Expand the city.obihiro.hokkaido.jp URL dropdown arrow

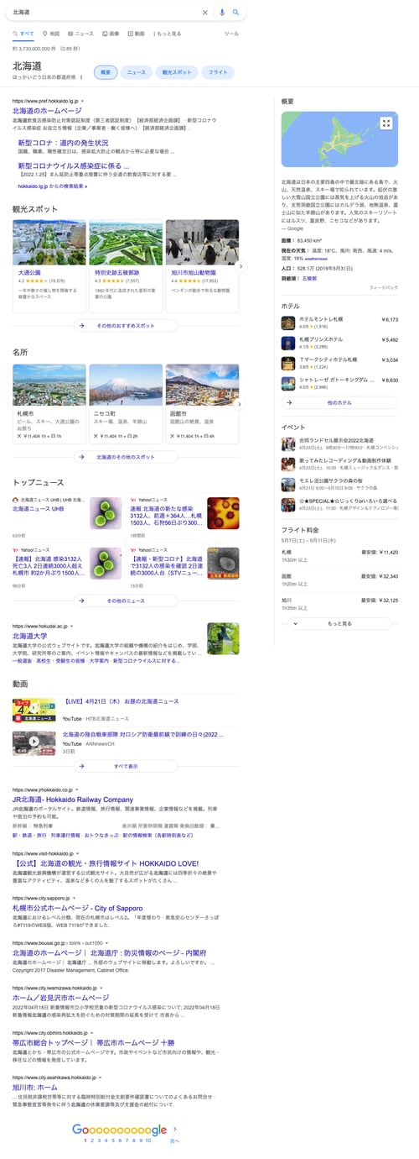click(91, 1032)
